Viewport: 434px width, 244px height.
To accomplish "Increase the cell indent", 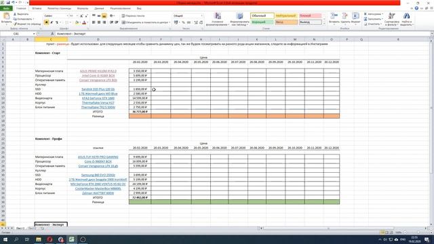I will point(117,22).
